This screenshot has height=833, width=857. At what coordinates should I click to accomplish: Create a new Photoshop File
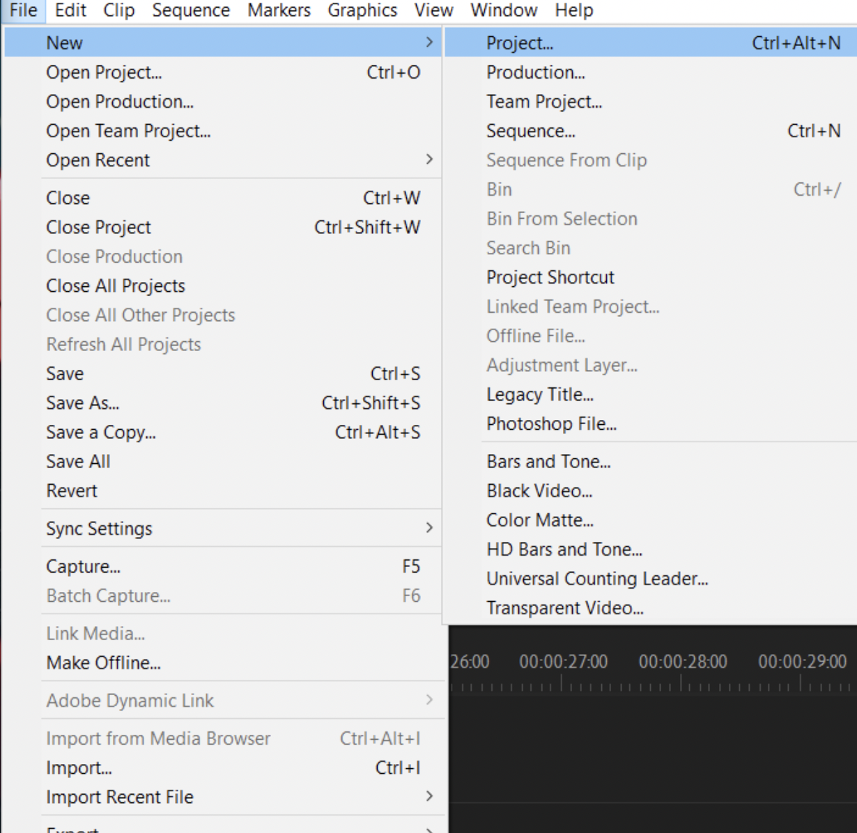651,423
